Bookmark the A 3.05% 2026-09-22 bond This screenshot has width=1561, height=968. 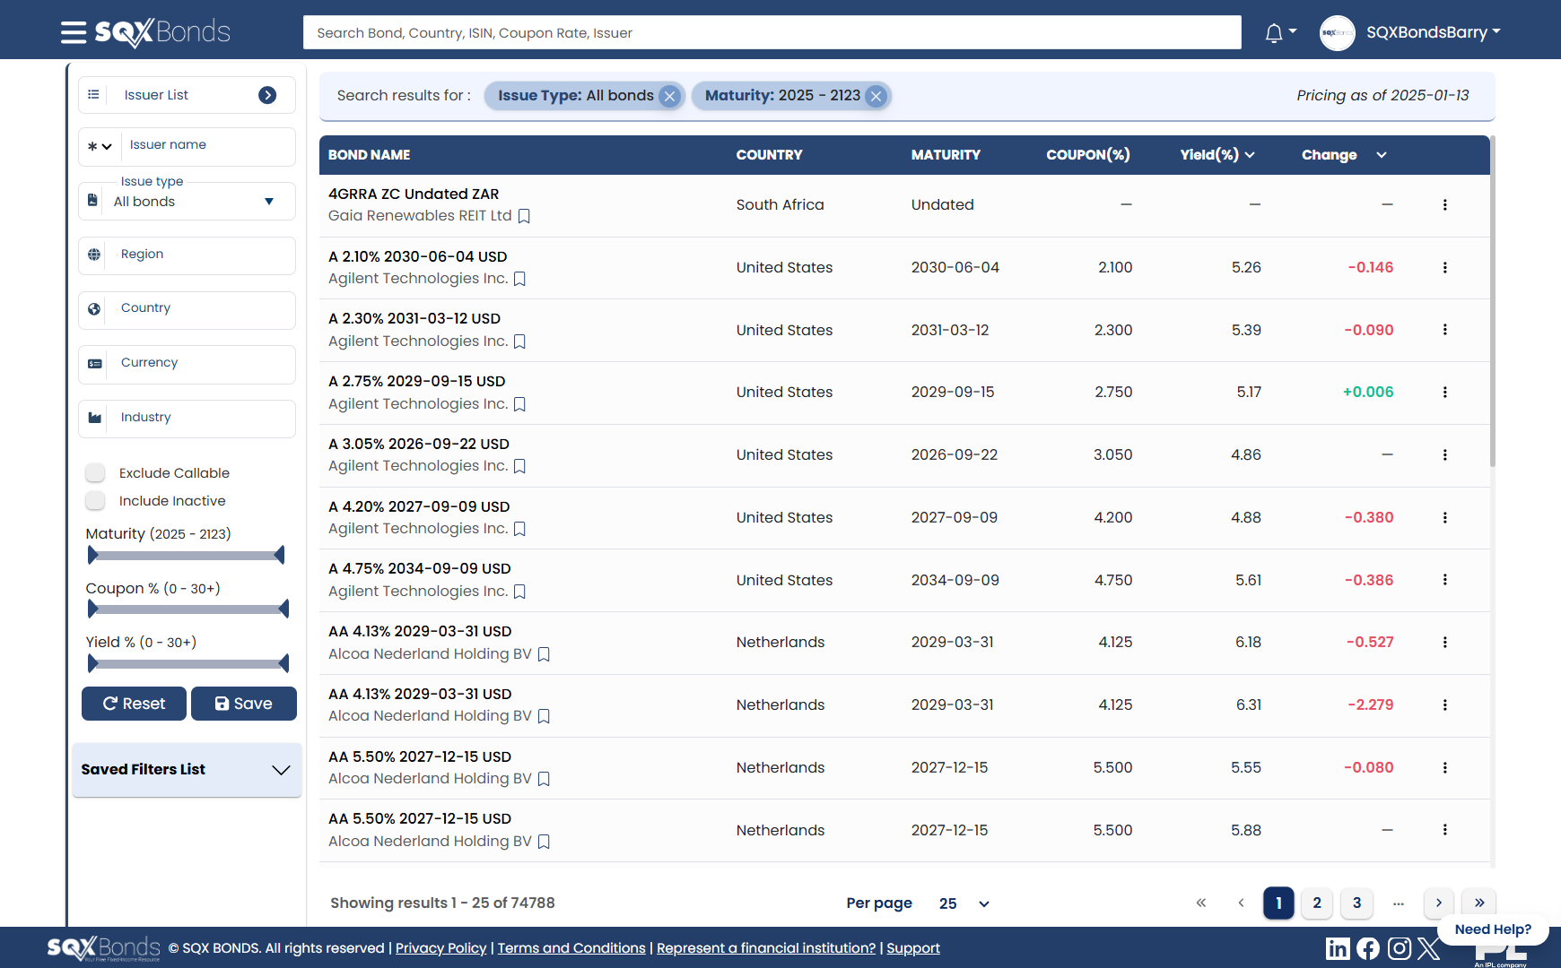(x=519, y=466)
